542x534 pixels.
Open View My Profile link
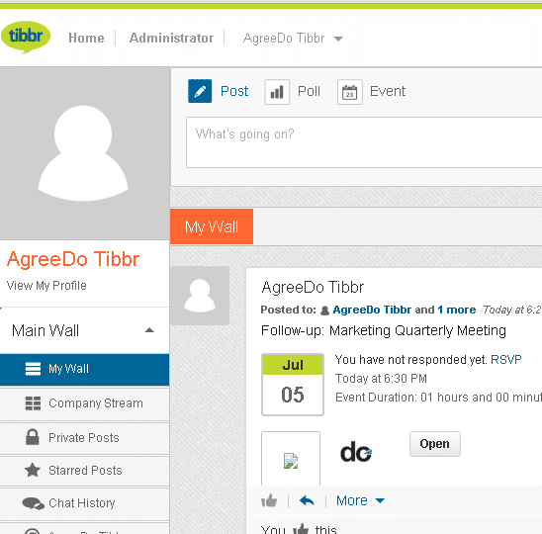(46, 286)
